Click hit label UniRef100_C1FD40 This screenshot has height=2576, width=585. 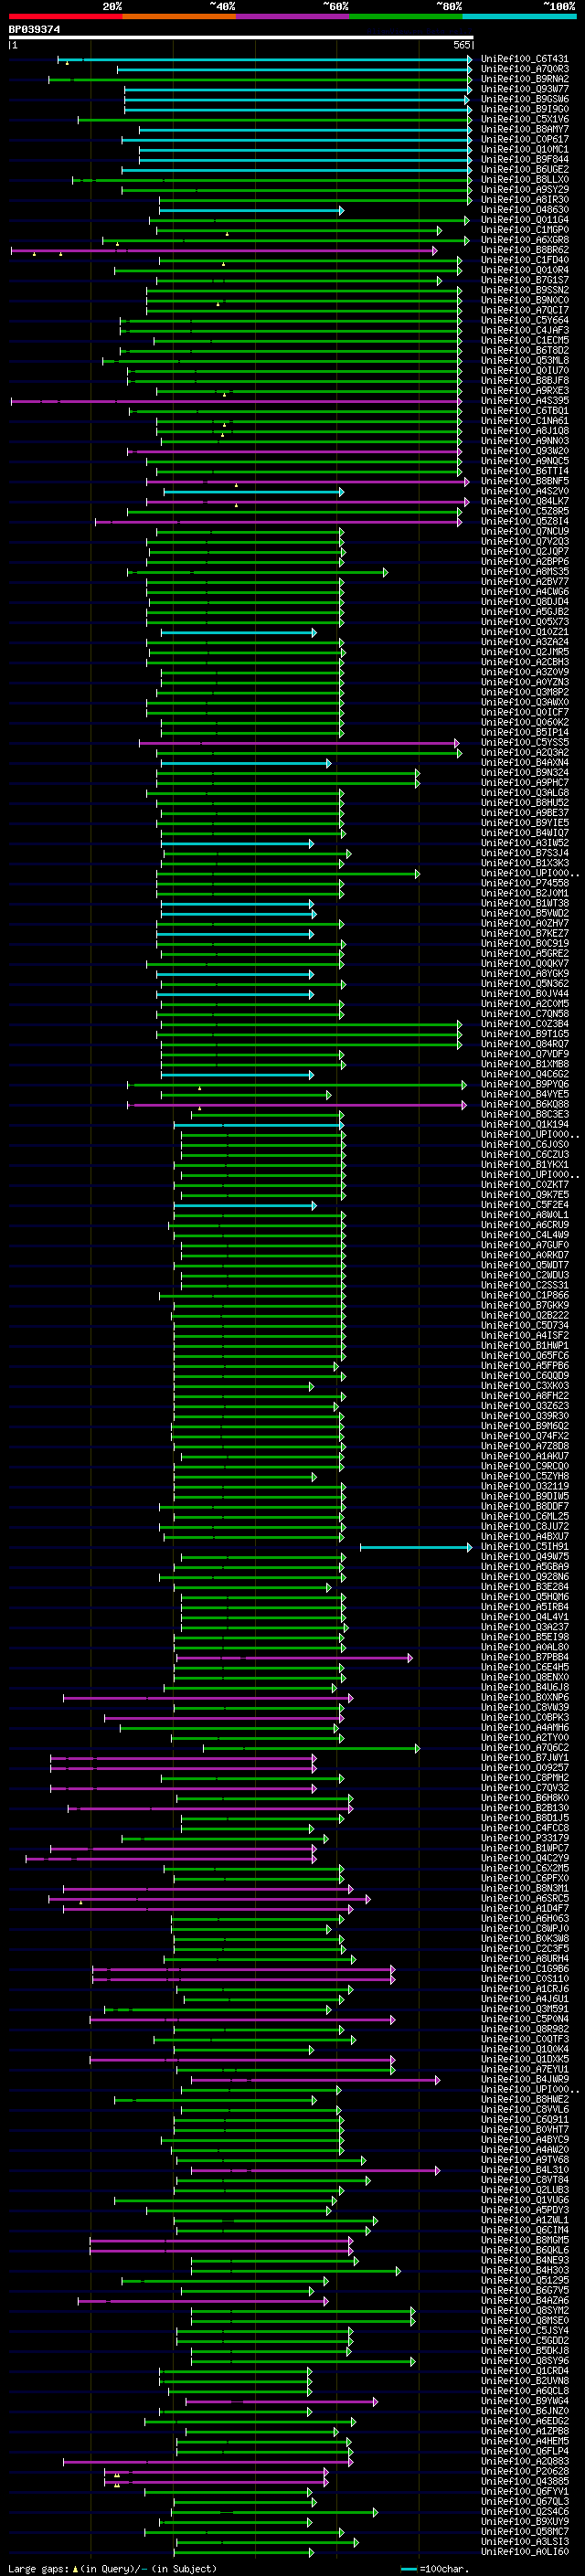[x=525, y=260]
